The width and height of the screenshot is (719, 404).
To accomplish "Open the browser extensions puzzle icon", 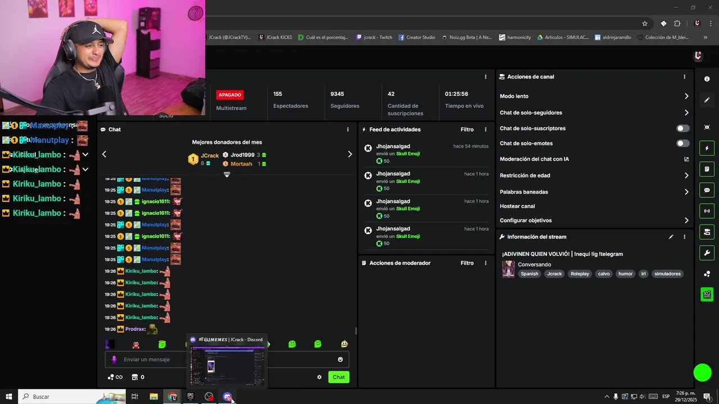I will pyautogui.click(x=677, y=24).
